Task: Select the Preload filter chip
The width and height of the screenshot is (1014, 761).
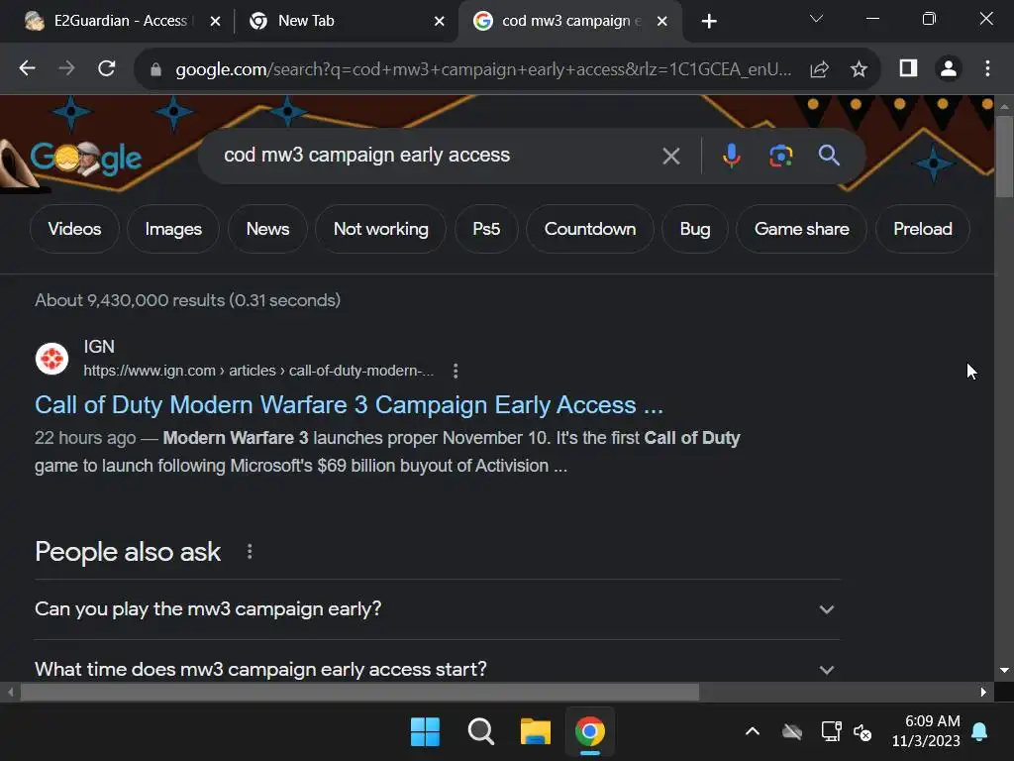Action: (x=923, y=229)
